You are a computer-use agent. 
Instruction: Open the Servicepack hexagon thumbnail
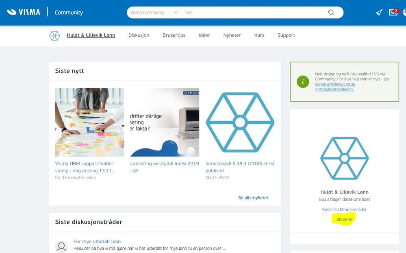(240, 122)
